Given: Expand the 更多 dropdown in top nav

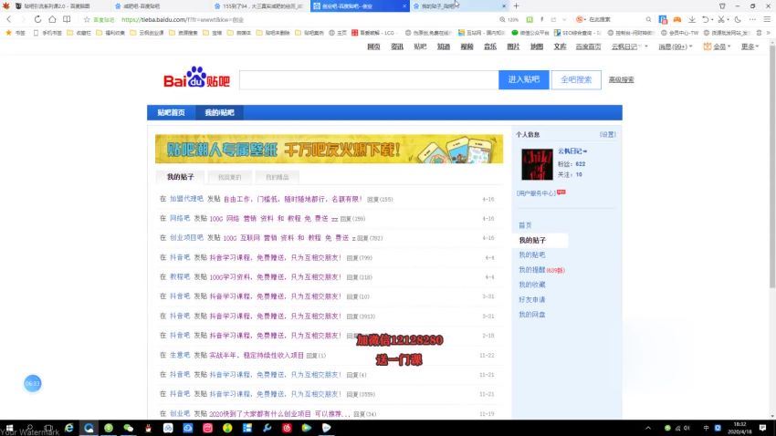Looking at the screenshot, I should tap(750, 47).
